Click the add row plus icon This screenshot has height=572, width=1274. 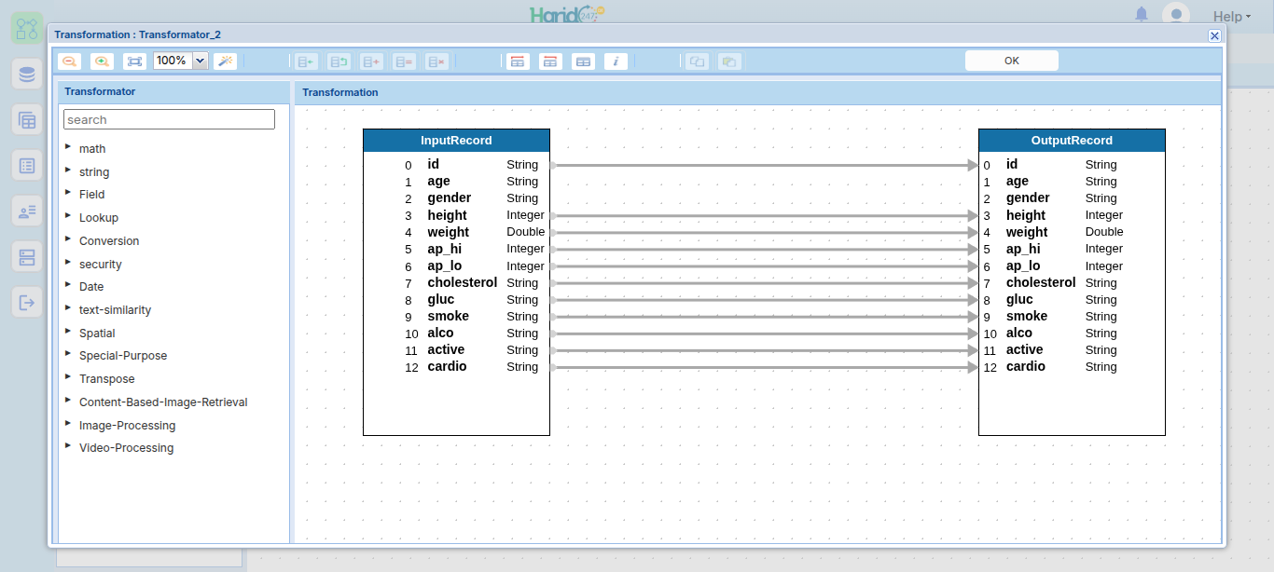coord(371,61)
